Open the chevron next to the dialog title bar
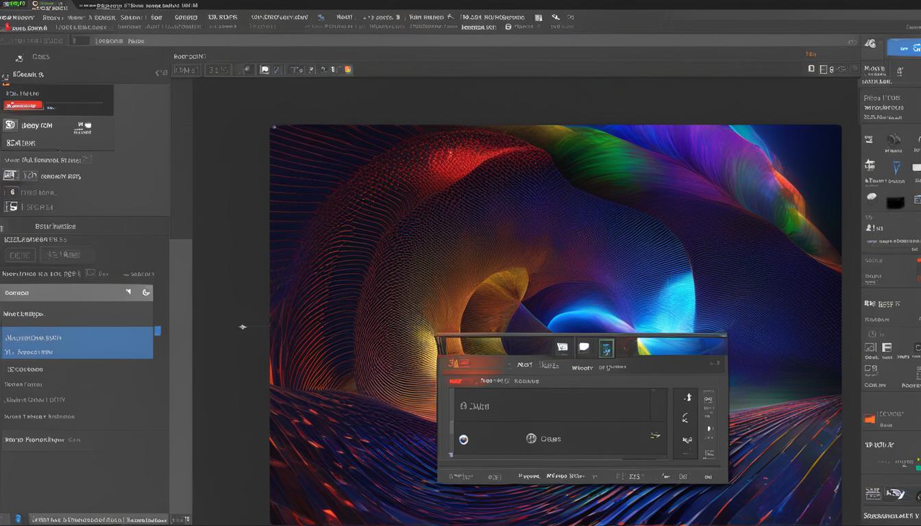The width and height of the screenshot is (921, 526). [x=713, y=363]
